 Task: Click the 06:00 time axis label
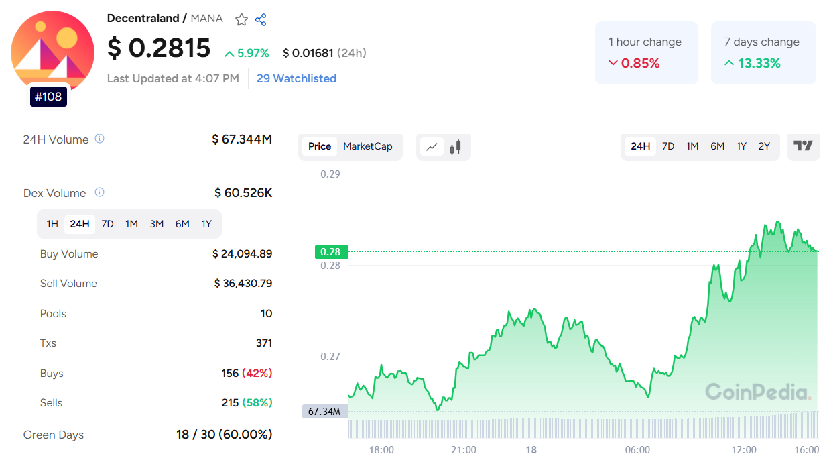tap(637, 449)
